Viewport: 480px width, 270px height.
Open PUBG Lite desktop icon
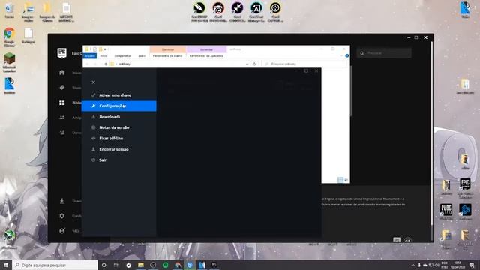tap(446, 211)
